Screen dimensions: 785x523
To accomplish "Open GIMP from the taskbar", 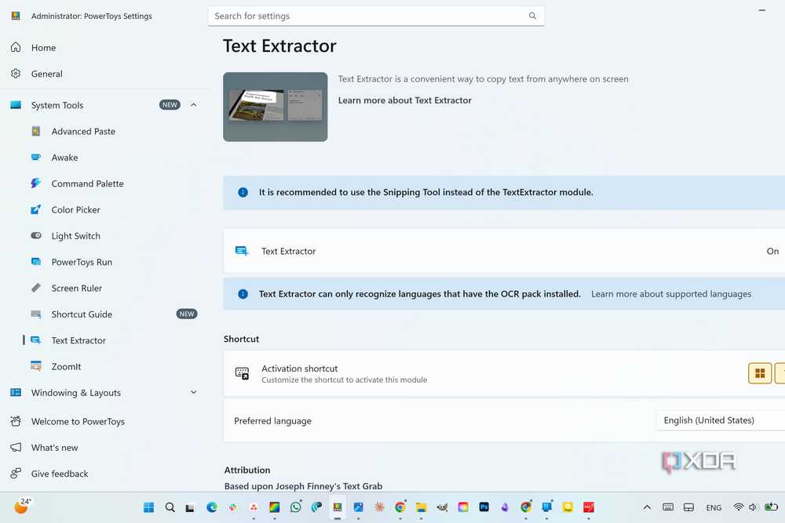I will [x=441, y=507].
